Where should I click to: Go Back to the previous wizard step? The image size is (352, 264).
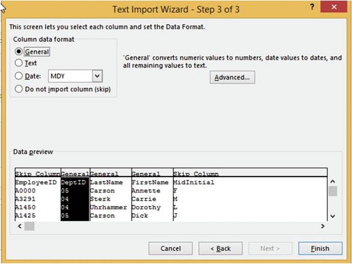(x=221, y=248)
